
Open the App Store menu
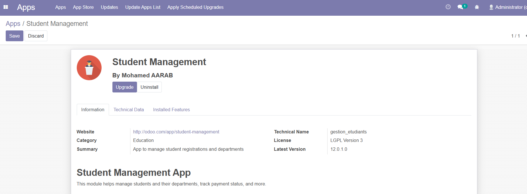tap(83, 7)
